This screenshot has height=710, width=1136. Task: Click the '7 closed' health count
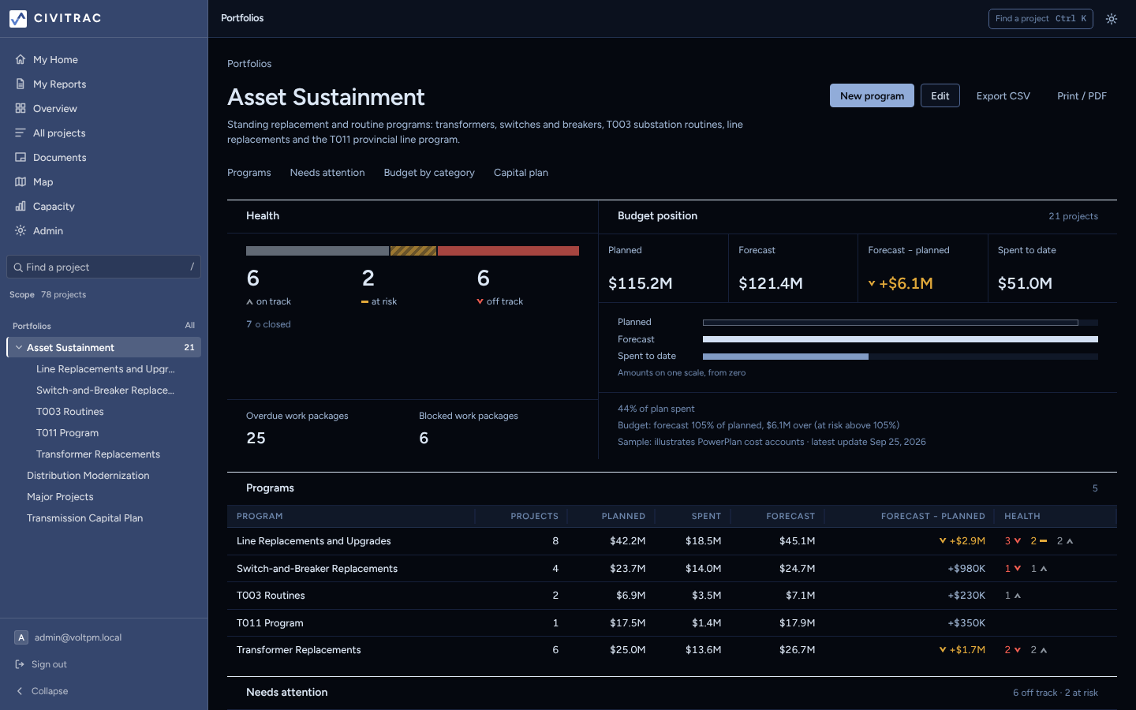[x=268, y=324]
